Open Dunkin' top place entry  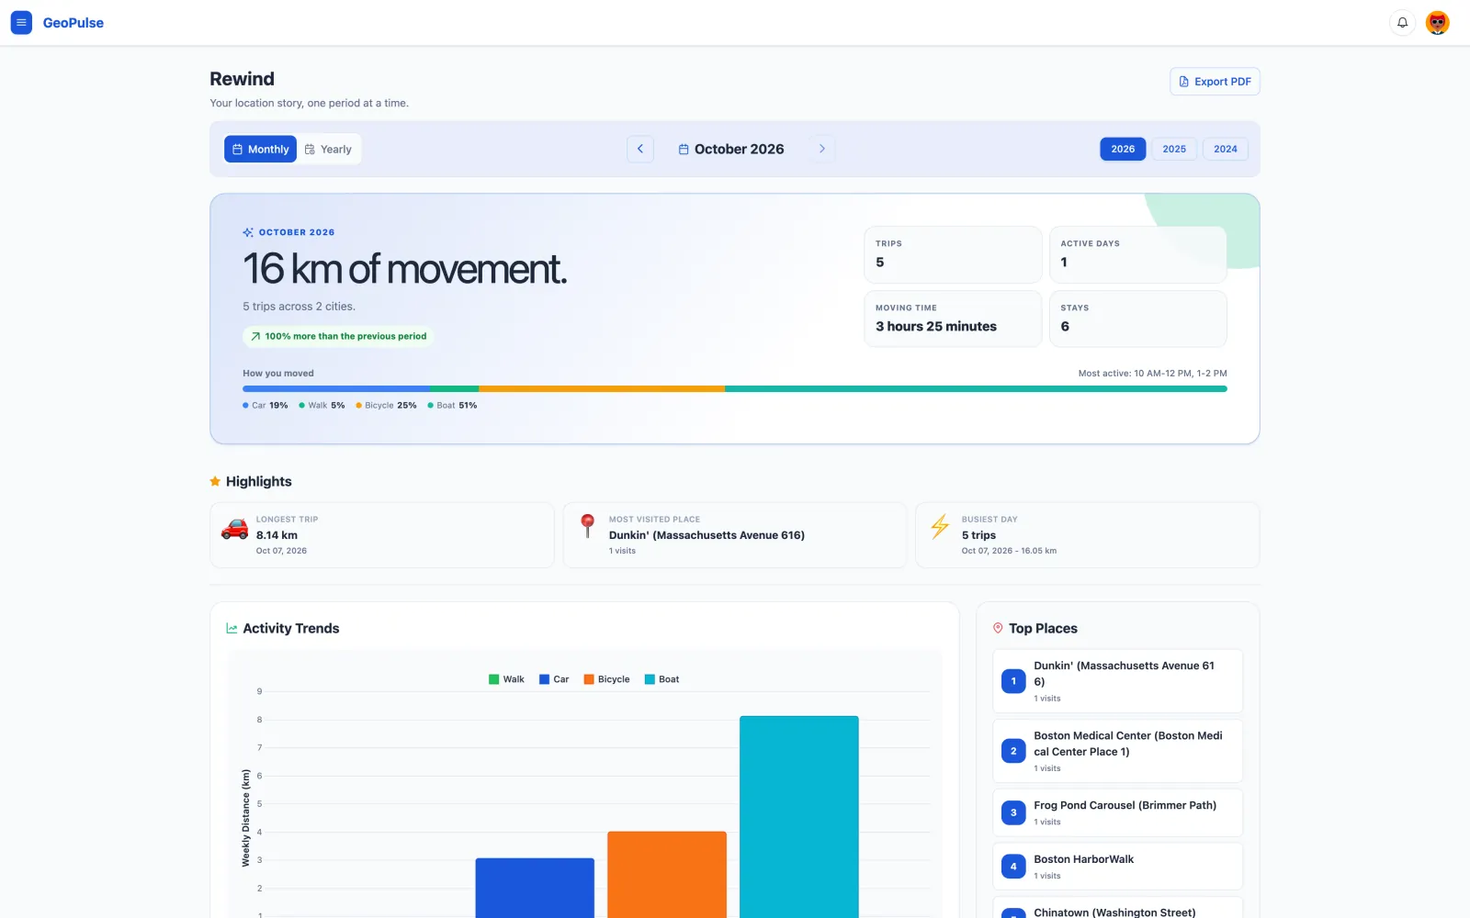click(1117, 681)
